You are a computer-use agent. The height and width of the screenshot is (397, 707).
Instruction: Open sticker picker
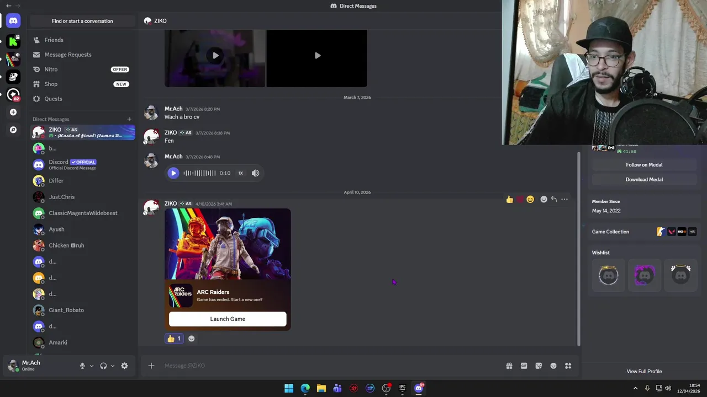pos(539,366)
